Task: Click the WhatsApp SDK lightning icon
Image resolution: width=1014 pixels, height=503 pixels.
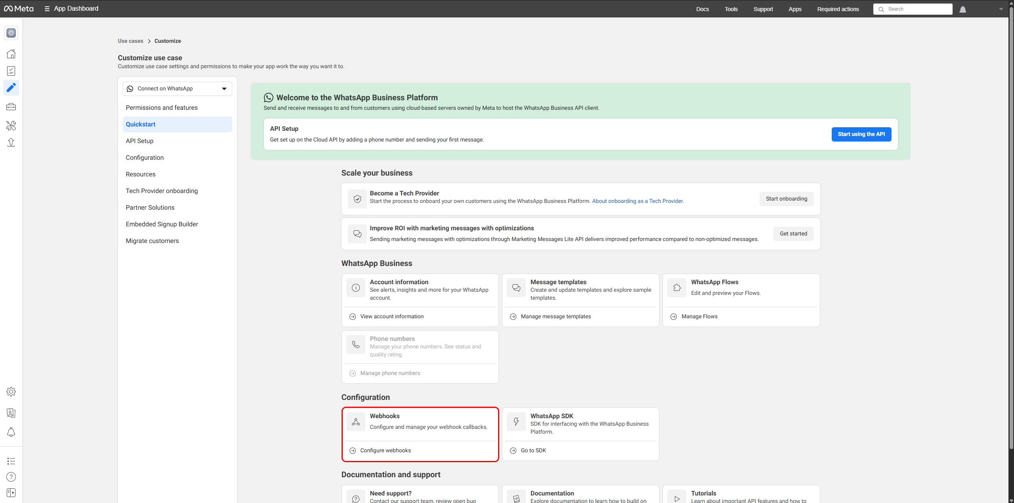Action: 516,422
